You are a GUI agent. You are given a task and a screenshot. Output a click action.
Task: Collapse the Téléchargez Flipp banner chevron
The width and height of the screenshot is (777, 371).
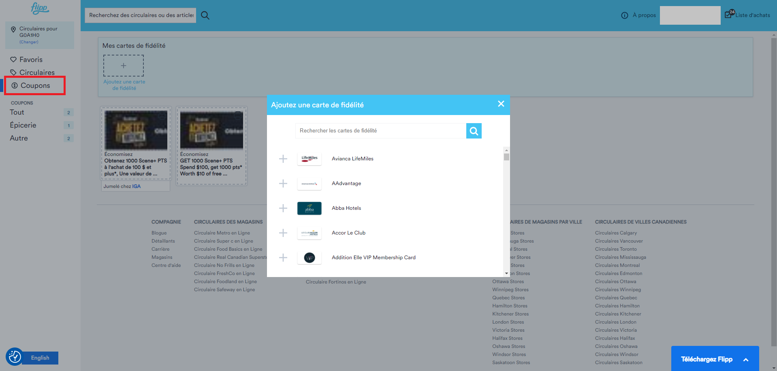(746, 359)
